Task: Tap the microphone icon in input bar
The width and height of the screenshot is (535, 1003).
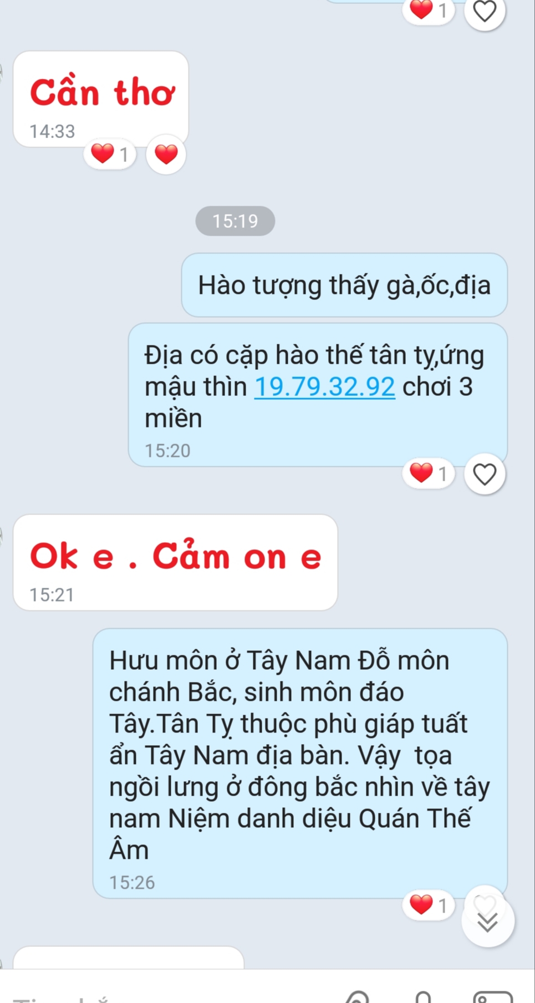Action: coord(424,996)
